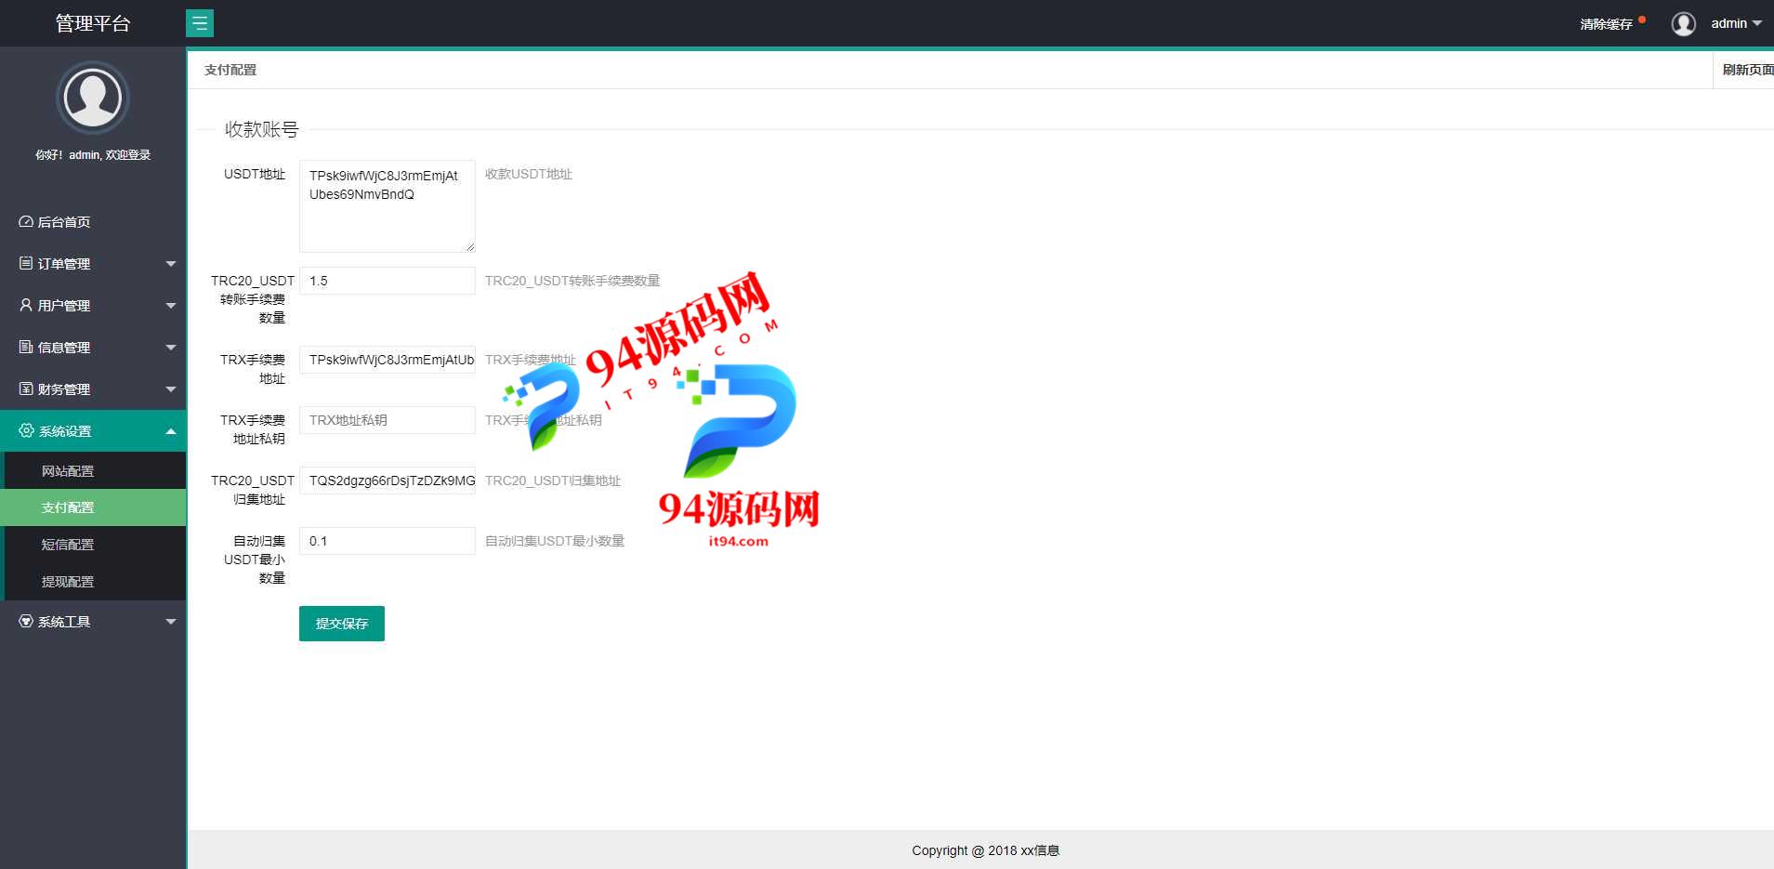Screen dimensions: 1774x869
Task: Click the 系统工具 icon
Action: [x=26, y=622]
